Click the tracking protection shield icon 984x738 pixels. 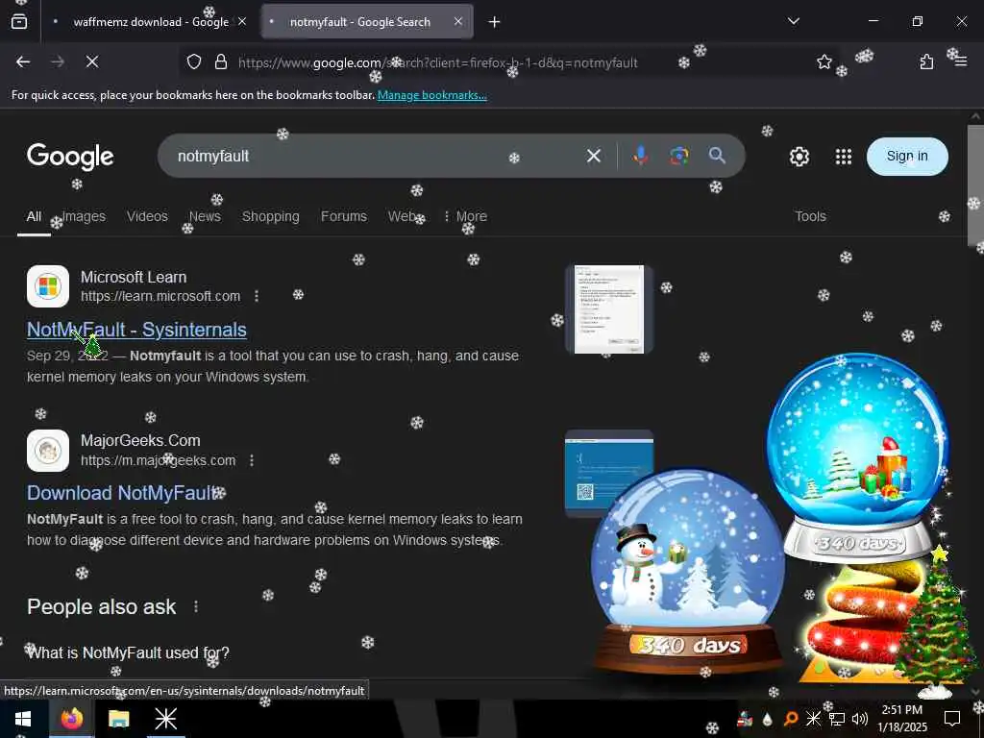194,62
